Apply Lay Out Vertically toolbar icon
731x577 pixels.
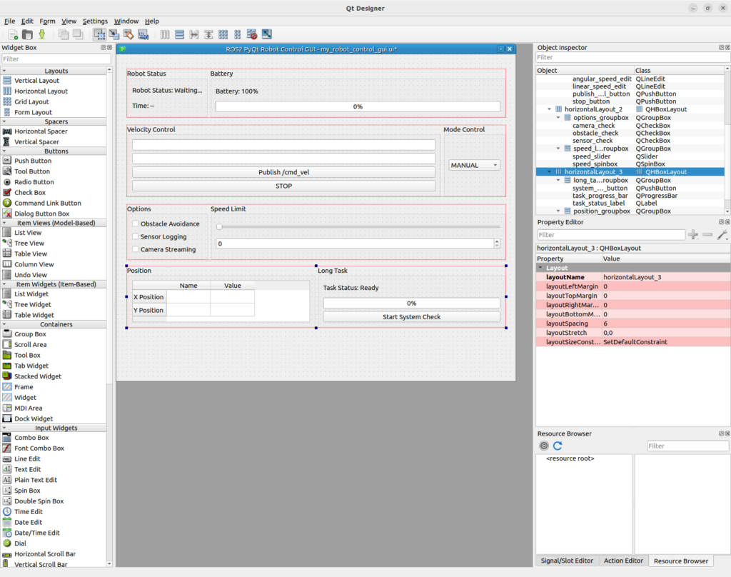click(179, 34)
